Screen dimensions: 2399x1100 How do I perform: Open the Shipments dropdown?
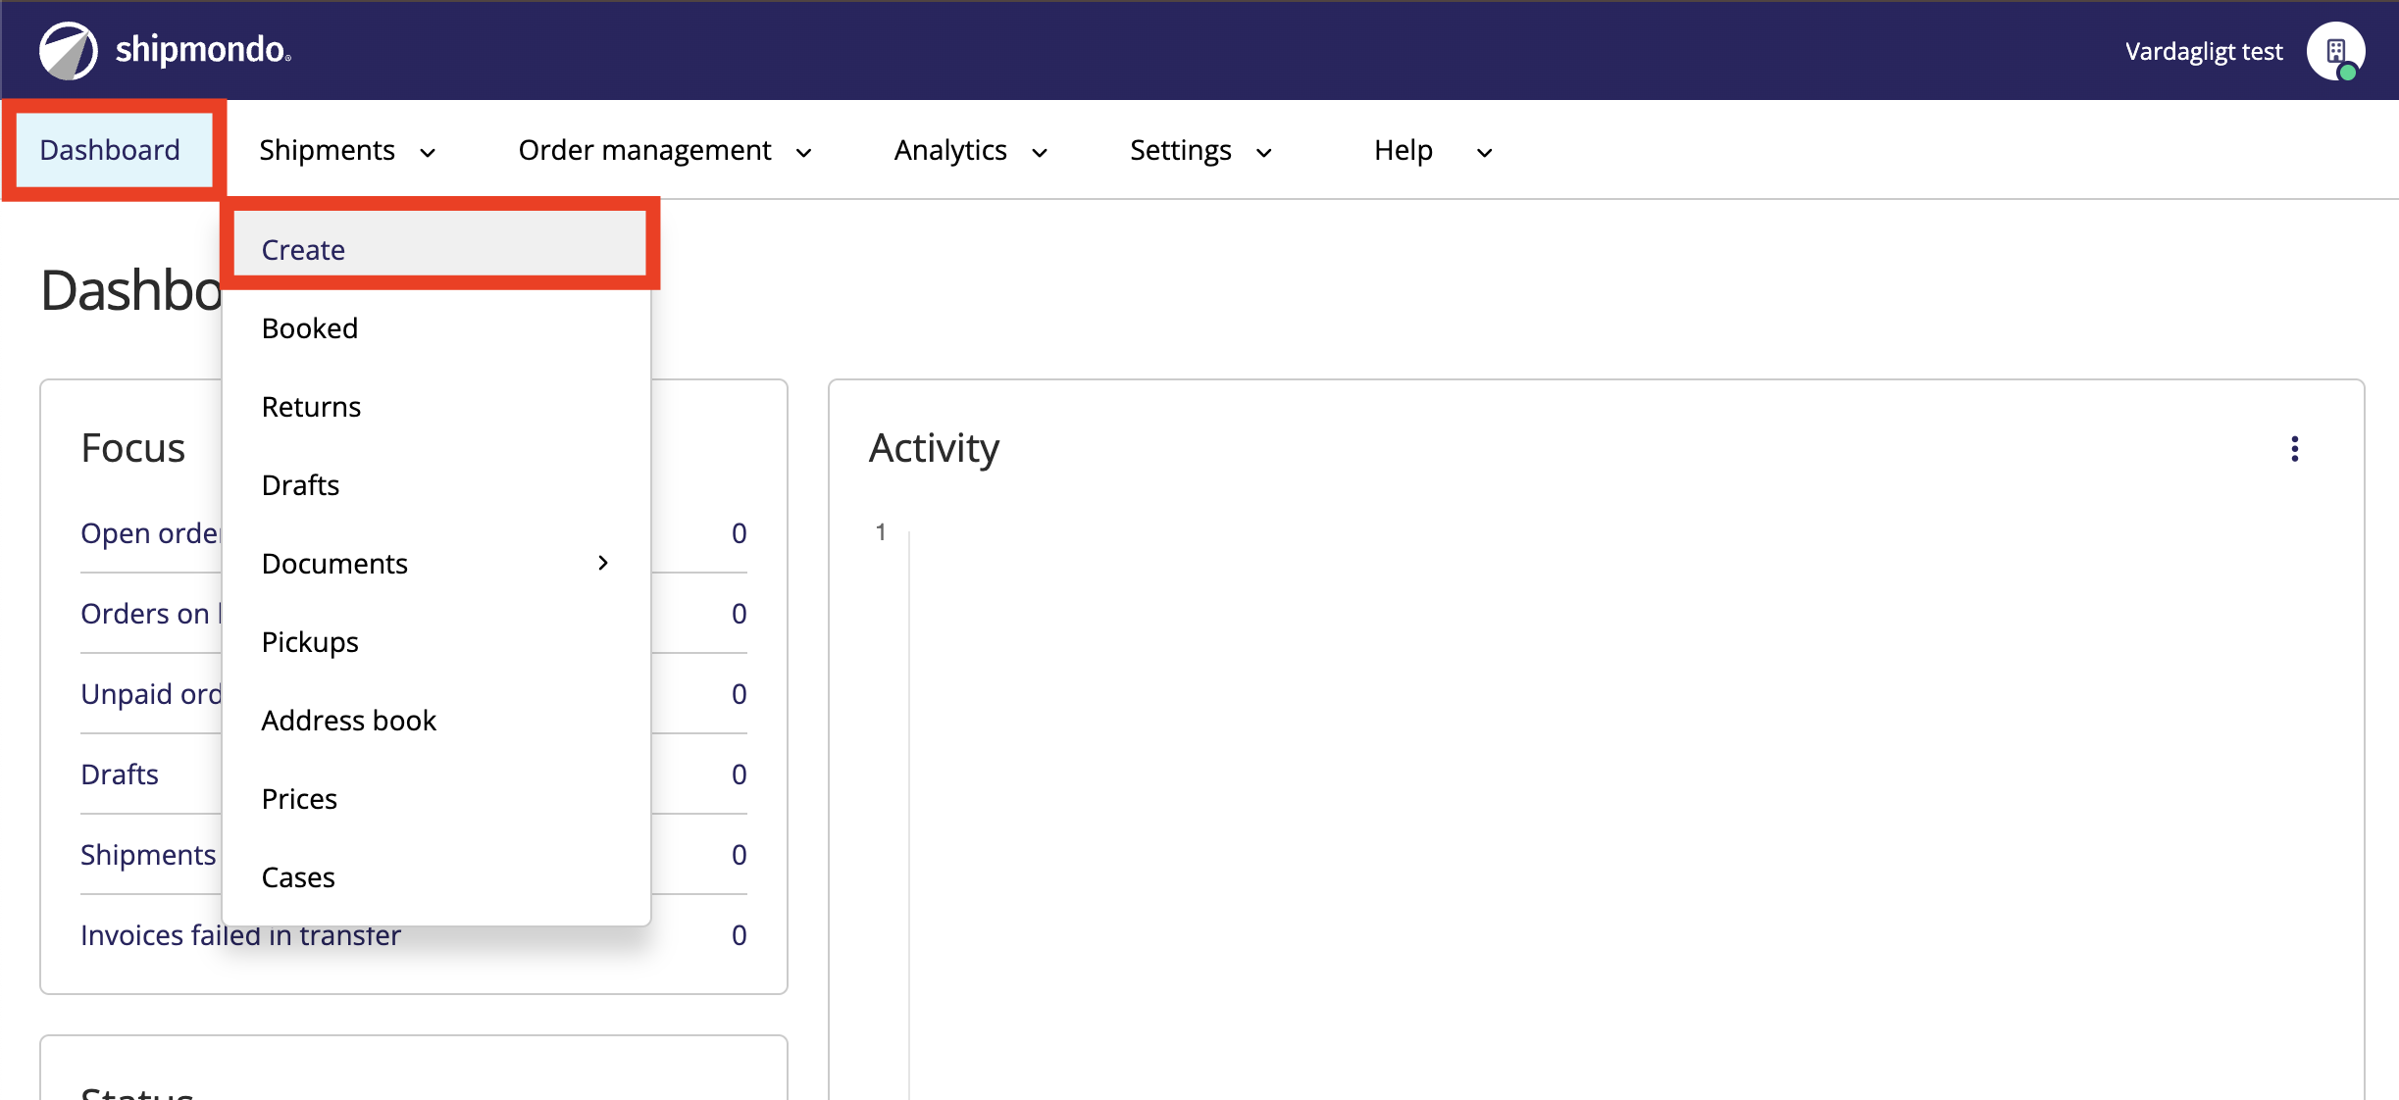point(346,151)
